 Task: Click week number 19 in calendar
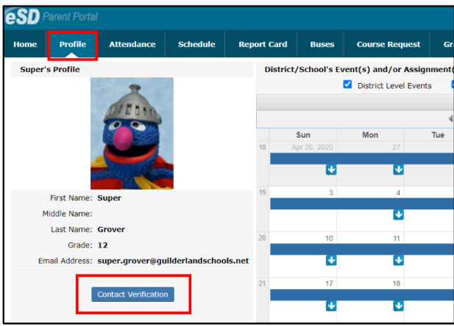263,192
